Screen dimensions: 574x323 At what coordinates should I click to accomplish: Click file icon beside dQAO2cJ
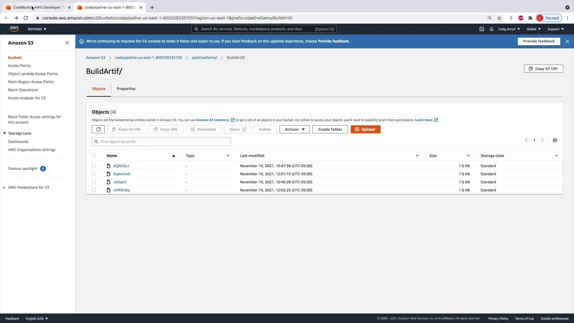pos(108,166)
